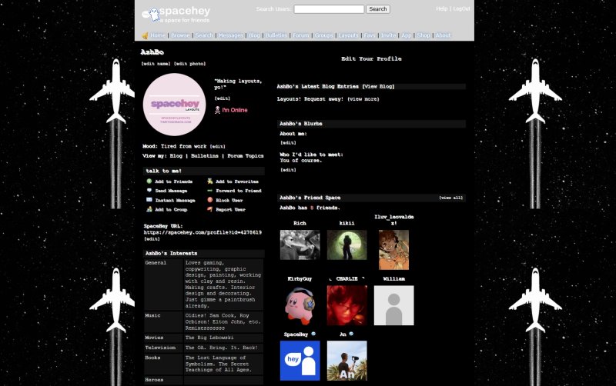Click the edit link next to mood

[218, 146]
